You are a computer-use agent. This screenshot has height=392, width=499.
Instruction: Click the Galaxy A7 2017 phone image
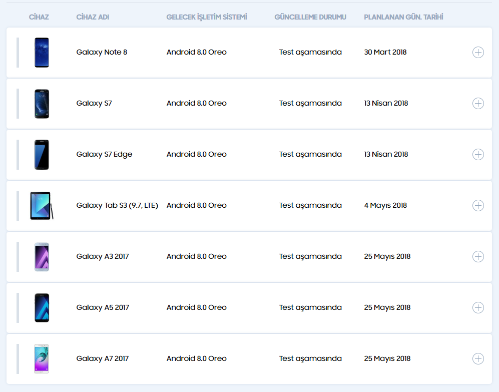pos(42,359)
